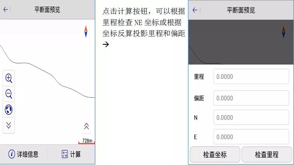
Task: Tap the back arrow on the left preview screen
Action: coord(5,9)
